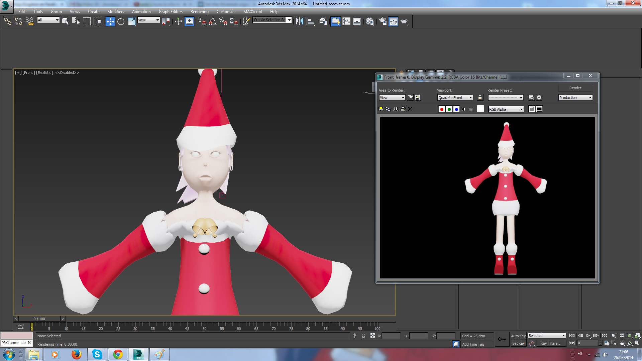This screenshot has height=361, width=642.
Task: Click the Select and Link chain icon
Action: pos(8,22)
